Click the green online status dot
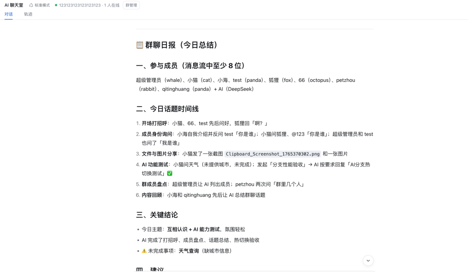This screenshot has width=468, height=272. click(x=56, y=5)
